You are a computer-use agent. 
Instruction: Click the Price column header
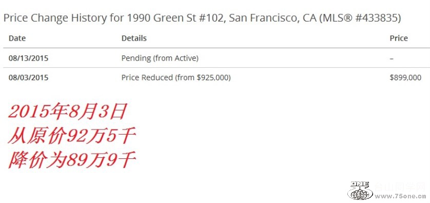[399, 38]
